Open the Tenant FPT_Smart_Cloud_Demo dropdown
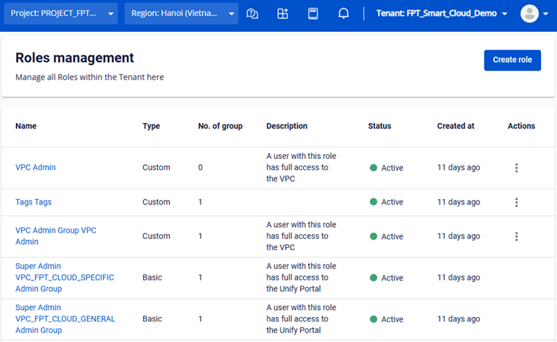 (x=442, y=14)
